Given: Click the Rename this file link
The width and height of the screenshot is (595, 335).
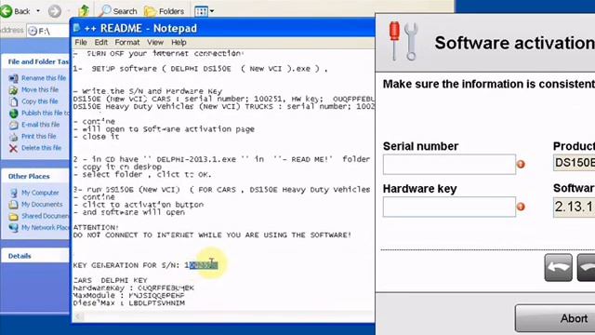Looking at the screenshot, I should 44,78.
